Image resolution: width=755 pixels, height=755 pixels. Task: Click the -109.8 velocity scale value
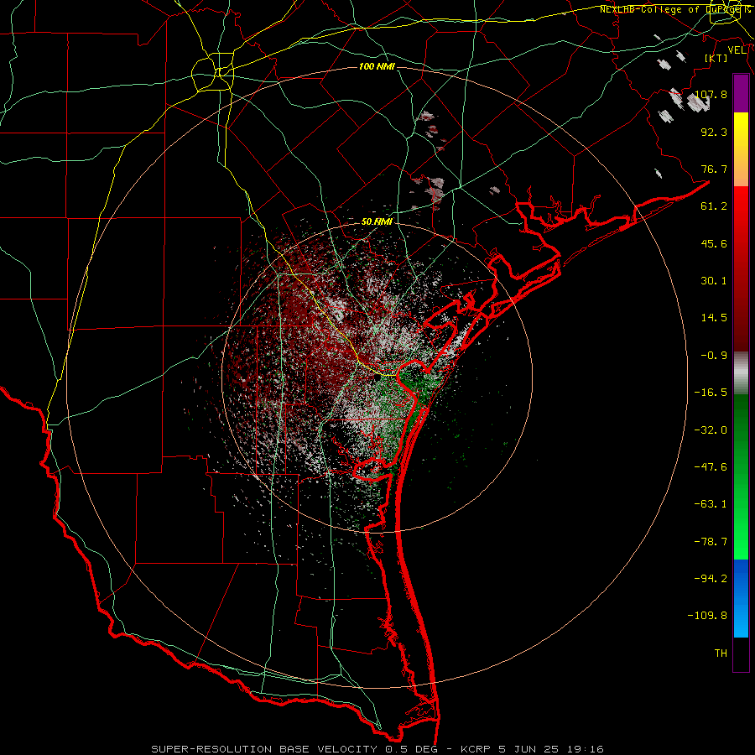coord(707,616)
